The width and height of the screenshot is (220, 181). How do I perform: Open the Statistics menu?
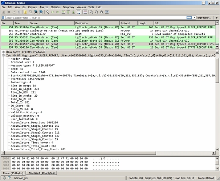click(56, 7)
